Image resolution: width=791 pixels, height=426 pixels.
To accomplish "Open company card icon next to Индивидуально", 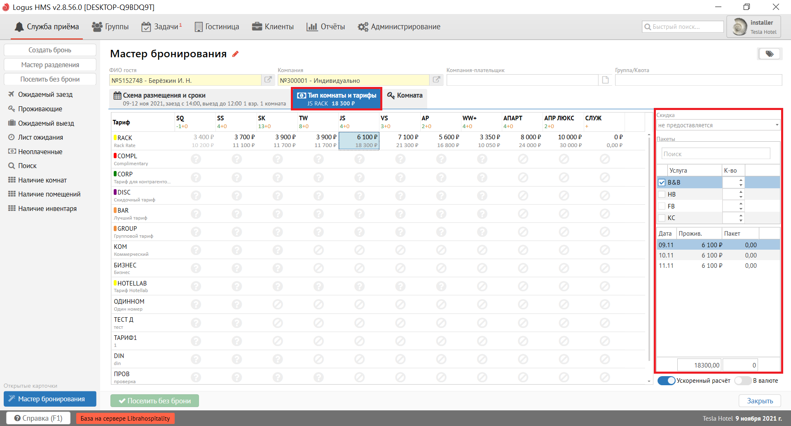I will 436,80.
